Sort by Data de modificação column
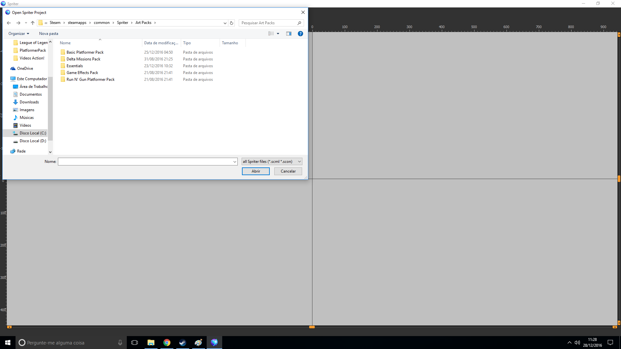621x349 pixels. (x=161, y=43)
